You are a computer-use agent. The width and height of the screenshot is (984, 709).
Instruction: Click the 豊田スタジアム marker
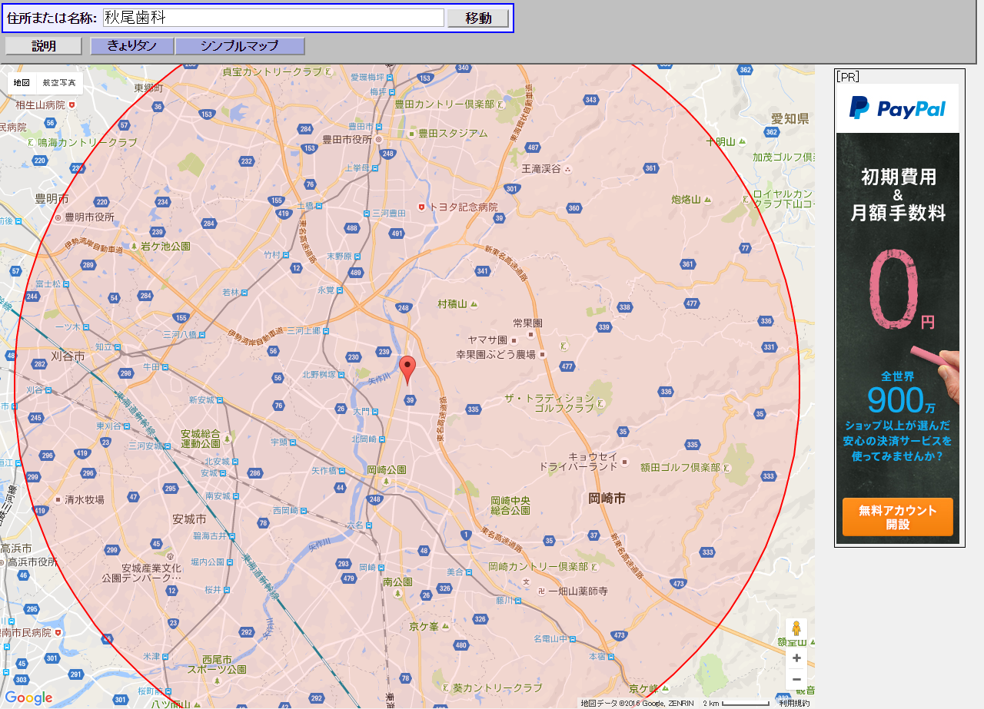412,133
